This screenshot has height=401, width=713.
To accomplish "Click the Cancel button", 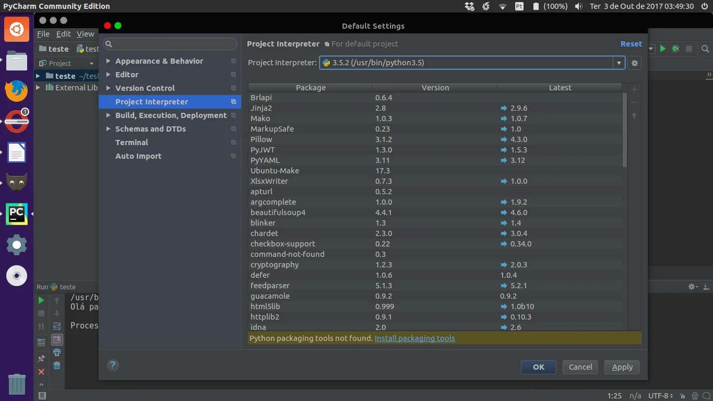I will 580,367.
